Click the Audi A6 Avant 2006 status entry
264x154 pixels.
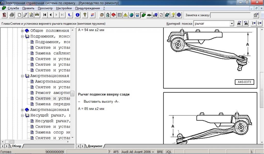[x=138, y=152]
